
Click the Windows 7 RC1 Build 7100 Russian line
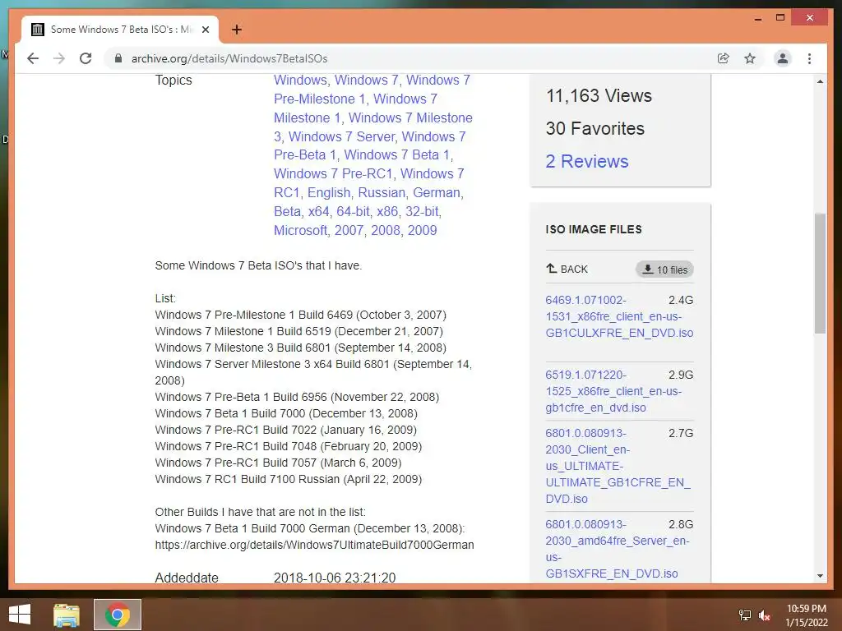click(289, 479)
